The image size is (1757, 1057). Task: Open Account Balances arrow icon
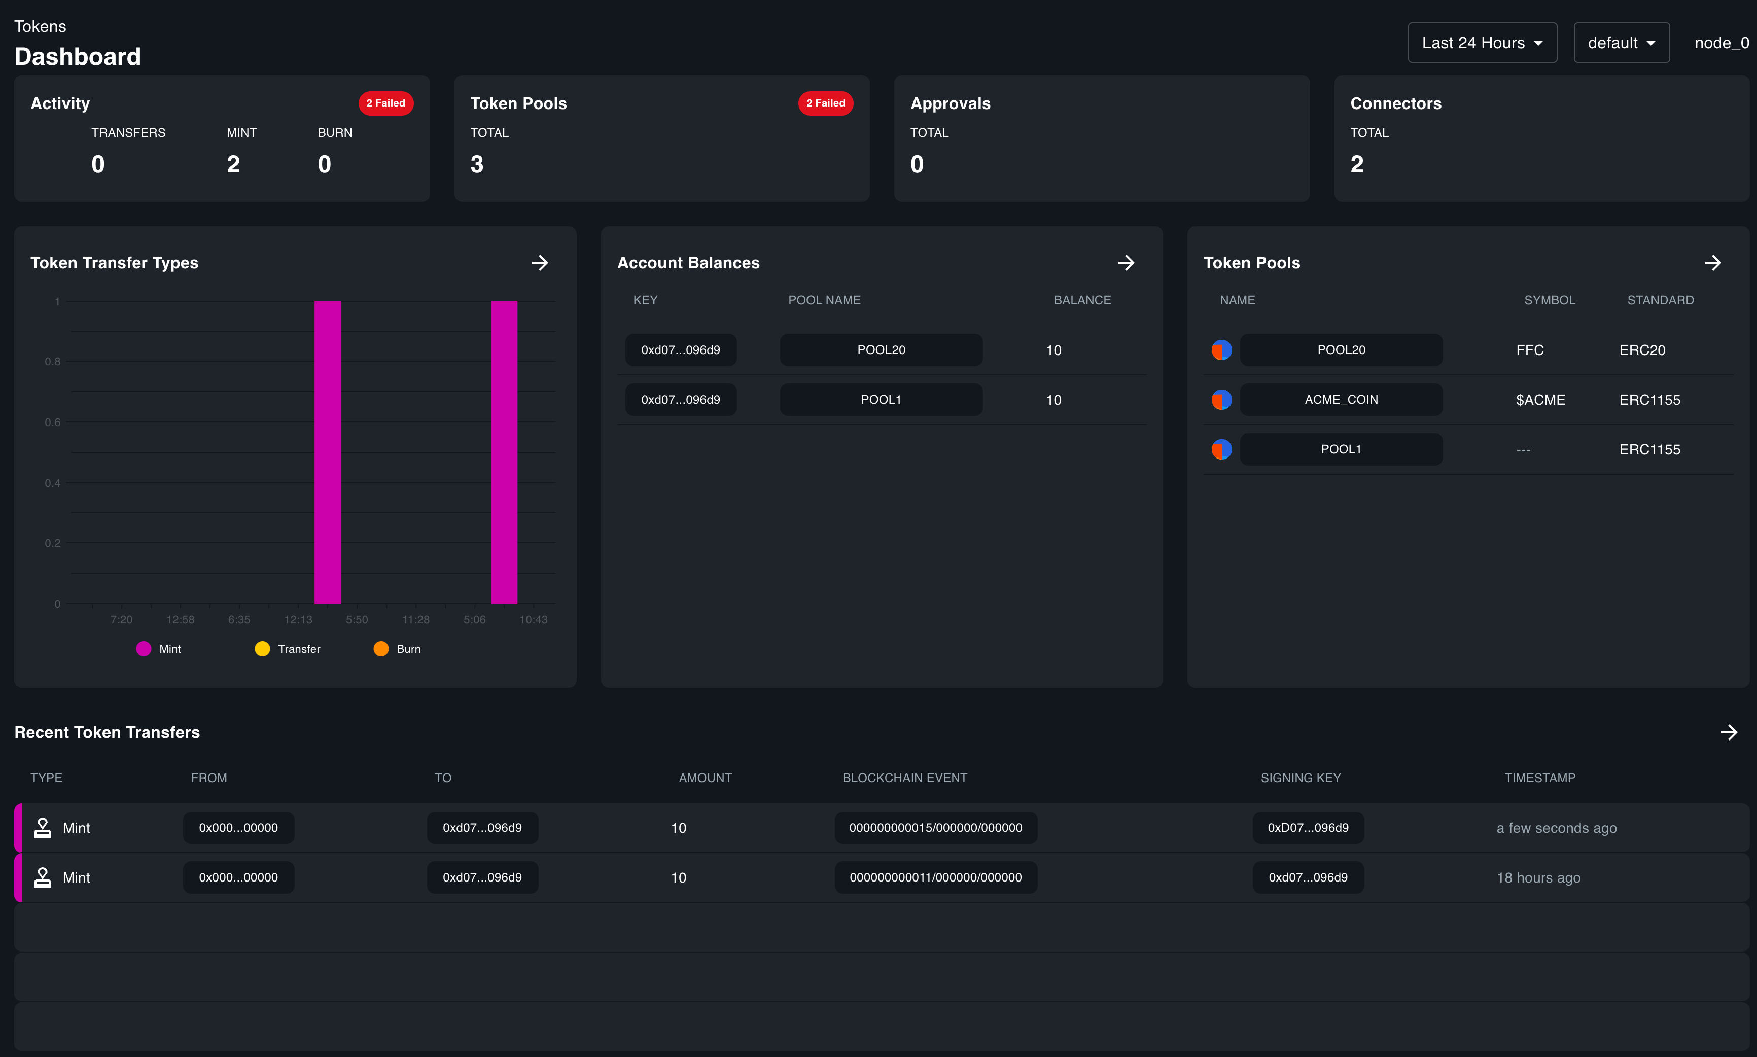coord(1126,263)
